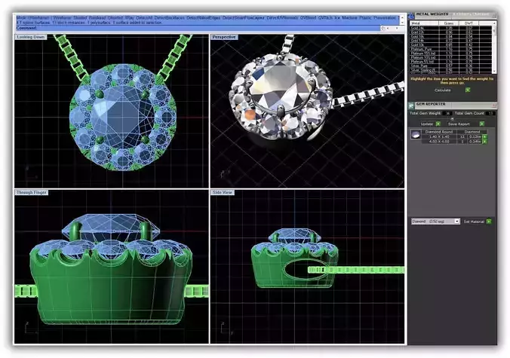The height and width of the screenshot is (358, 510).
Task: Select the Diamond Round gem thumbnail
Action: (x=416, y=134)
